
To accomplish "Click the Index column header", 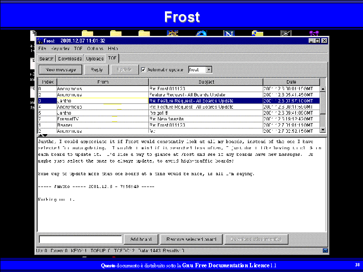I will tap(47, 82).
